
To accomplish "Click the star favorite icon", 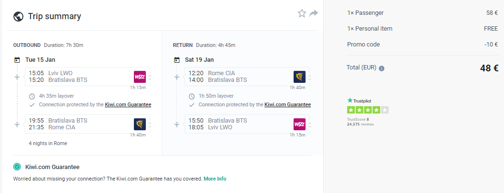I will tap(302, 13).
